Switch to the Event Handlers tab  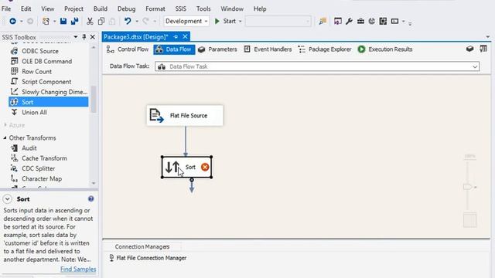[x=268, y=49]
